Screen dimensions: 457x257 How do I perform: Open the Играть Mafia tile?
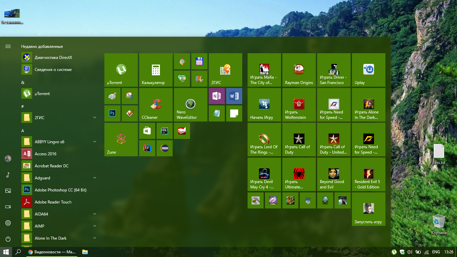pyautogui.click(x=264, y=70)
